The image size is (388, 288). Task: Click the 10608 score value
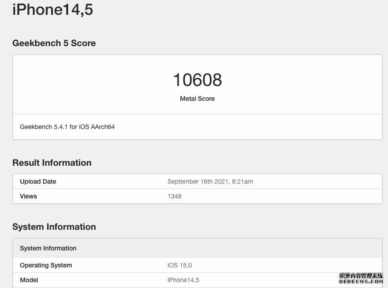[x=197, y=80]
